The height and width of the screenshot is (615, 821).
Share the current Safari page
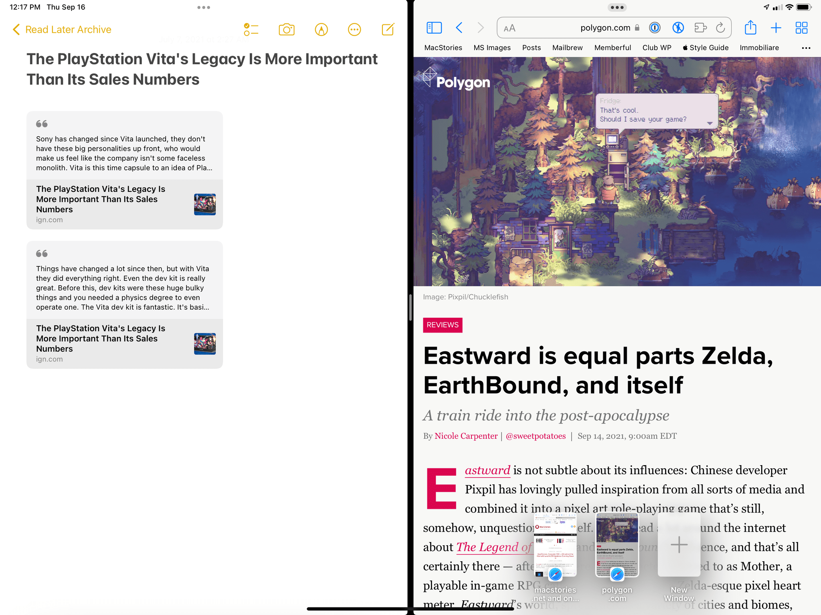tap(750, 27)
